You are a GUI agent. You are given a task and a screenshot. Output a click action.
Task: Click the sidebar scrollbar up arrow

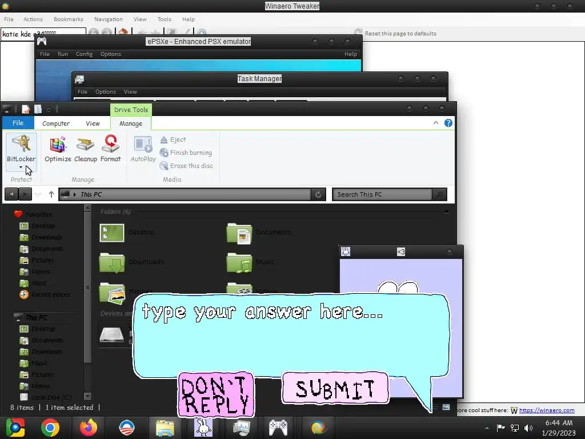point(87,208)
